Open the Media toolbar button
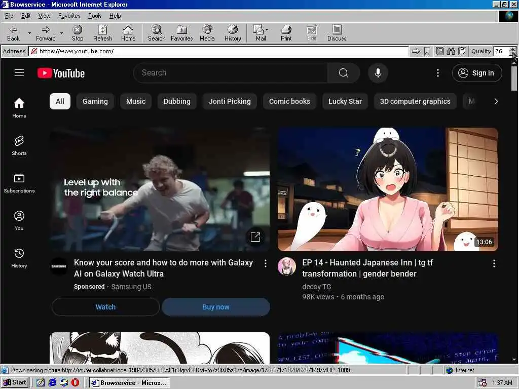This screenshot has width=519, height=389. click(x=207, y=33)
